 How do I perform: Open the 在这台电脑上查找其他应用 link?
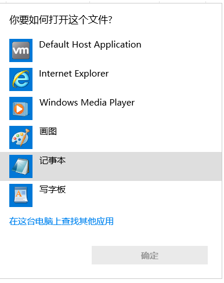tap(62, 222)
